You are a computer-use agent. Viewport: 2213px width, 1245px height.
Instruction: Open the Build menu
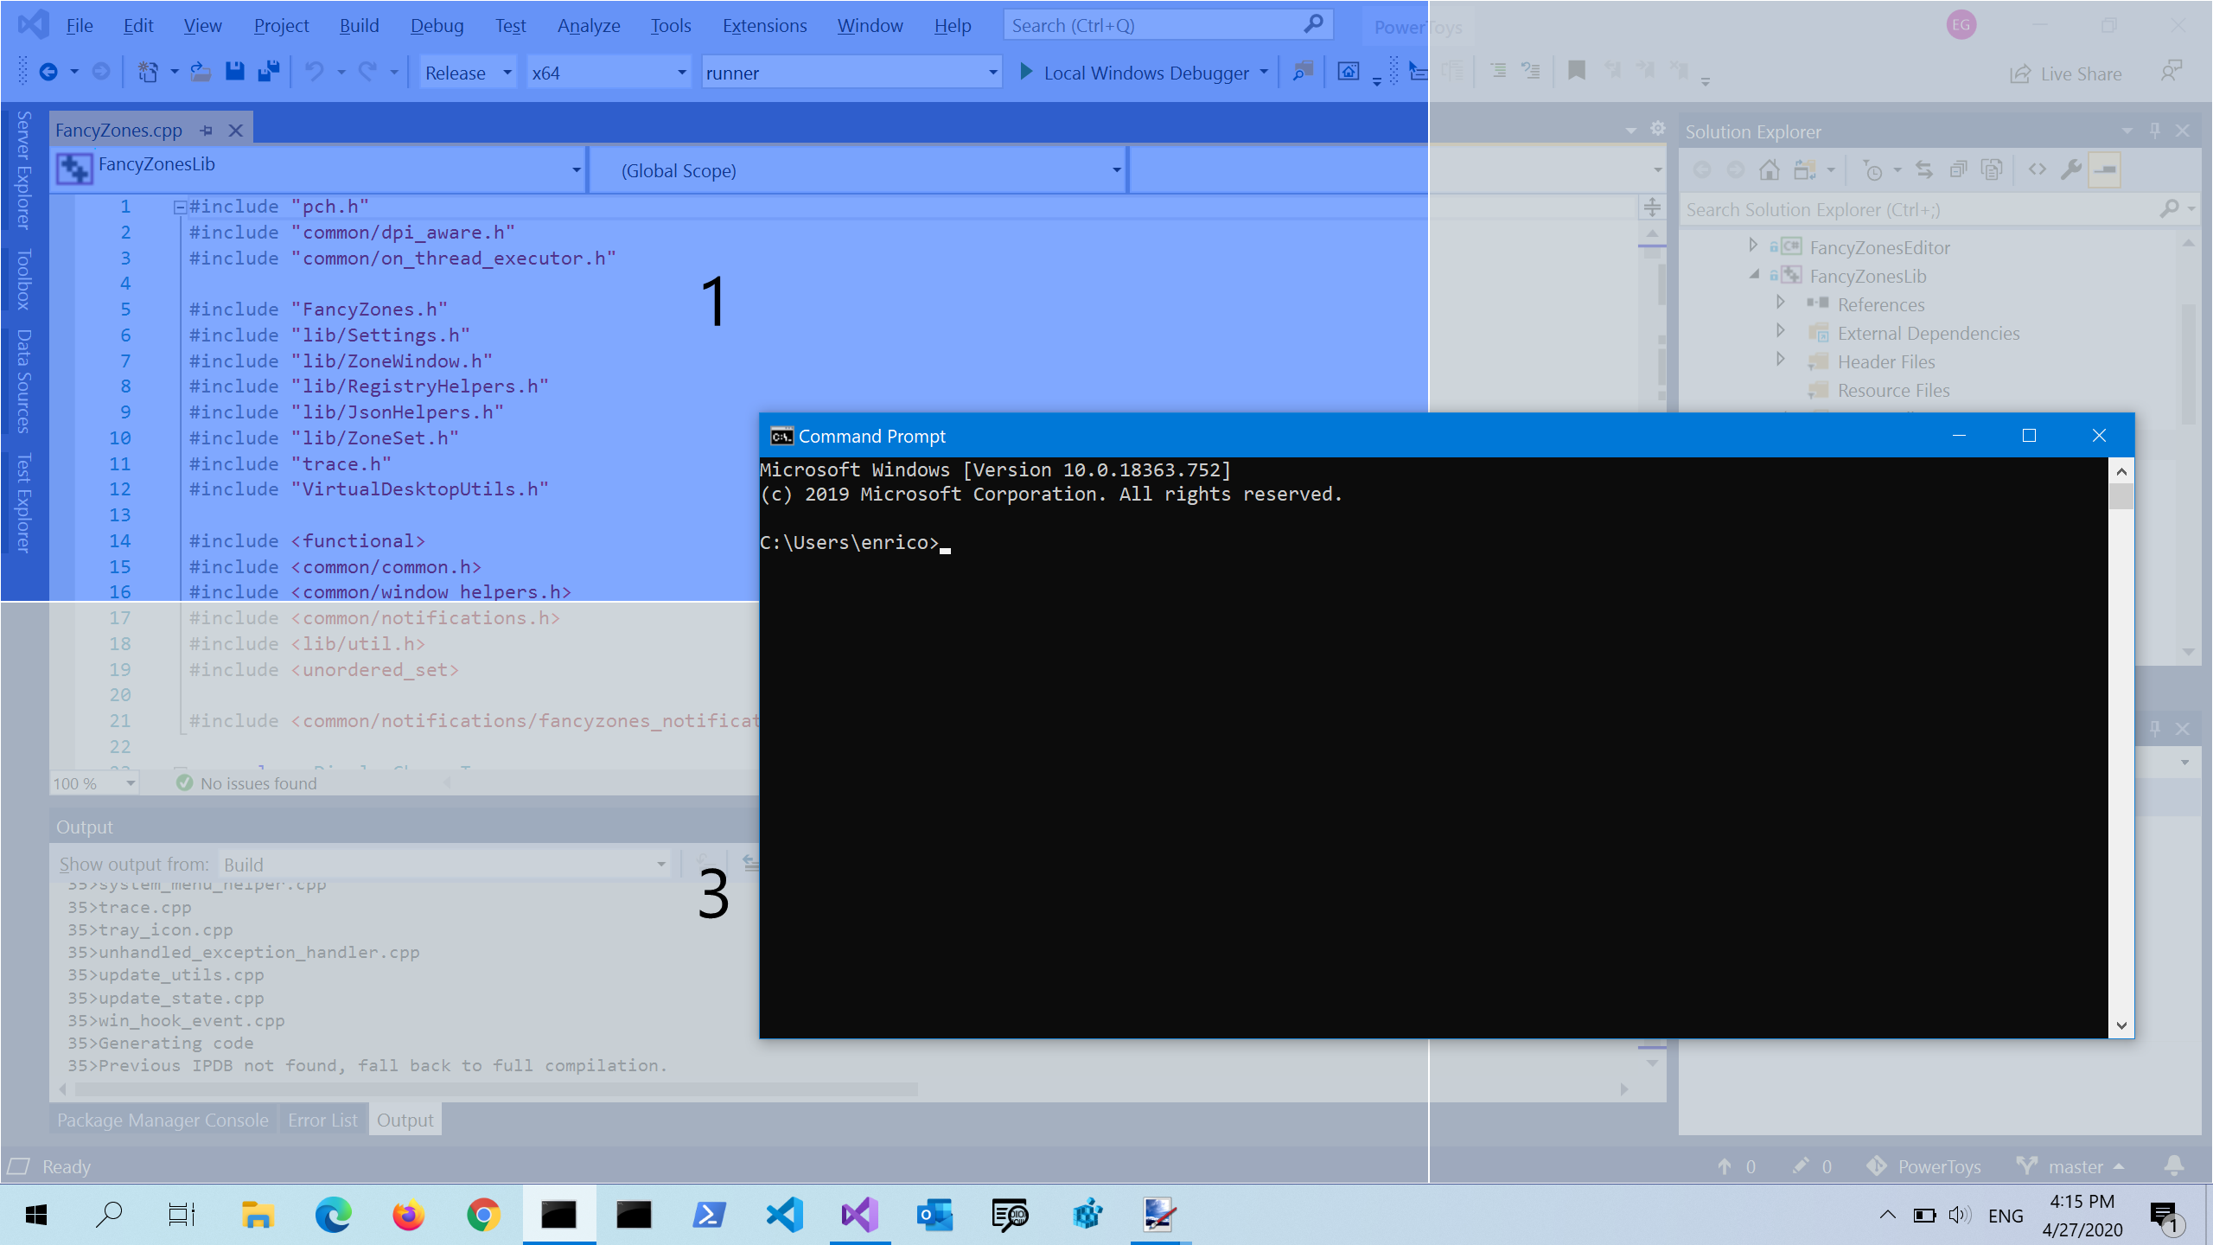(359, 24)
